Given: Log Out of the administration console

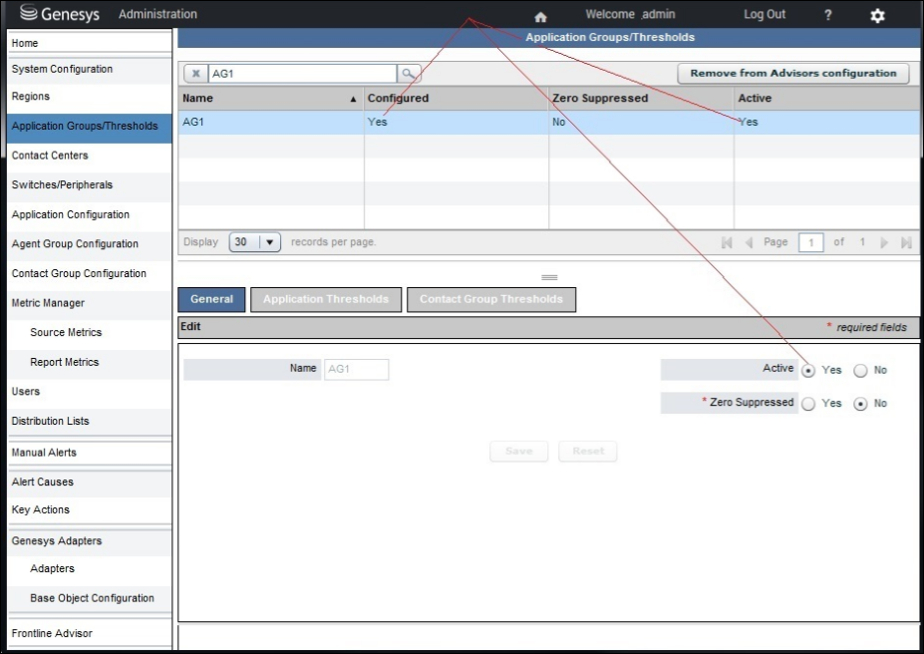Looking at the screenshot, I should [x=764, y=15].
